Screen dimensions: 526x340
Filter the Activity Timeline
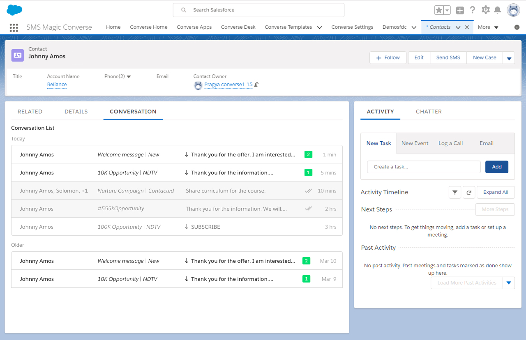tap(455, 192)
